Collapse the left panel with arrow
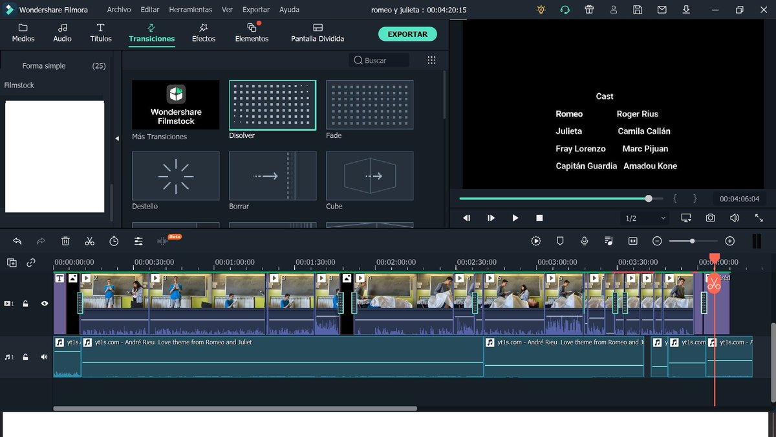Viewport: 776px width, 437px height. point(117,139)
